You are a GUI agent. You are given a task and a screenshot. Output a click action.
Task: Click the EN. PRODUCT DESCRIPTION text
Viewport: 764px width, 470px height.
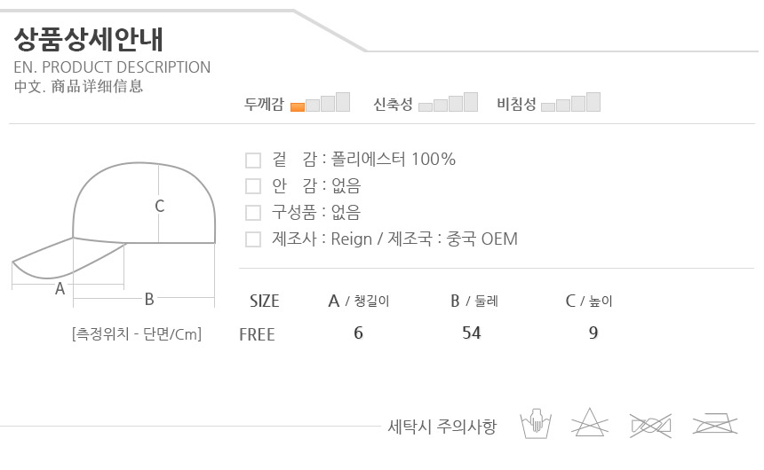(x=112, y=67)
